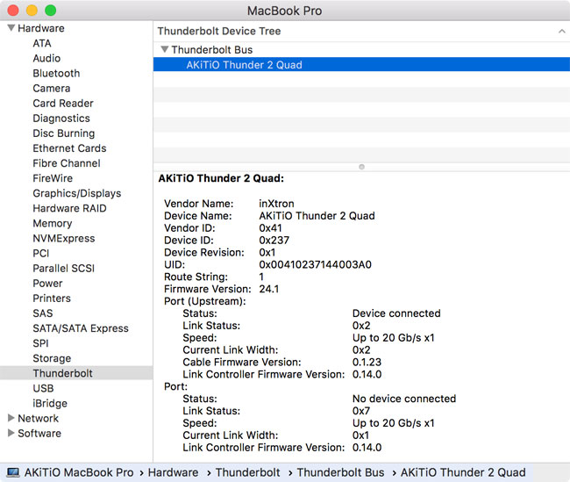Expand the Software section in sidebar
570x482 pixels.
point(11,433)
